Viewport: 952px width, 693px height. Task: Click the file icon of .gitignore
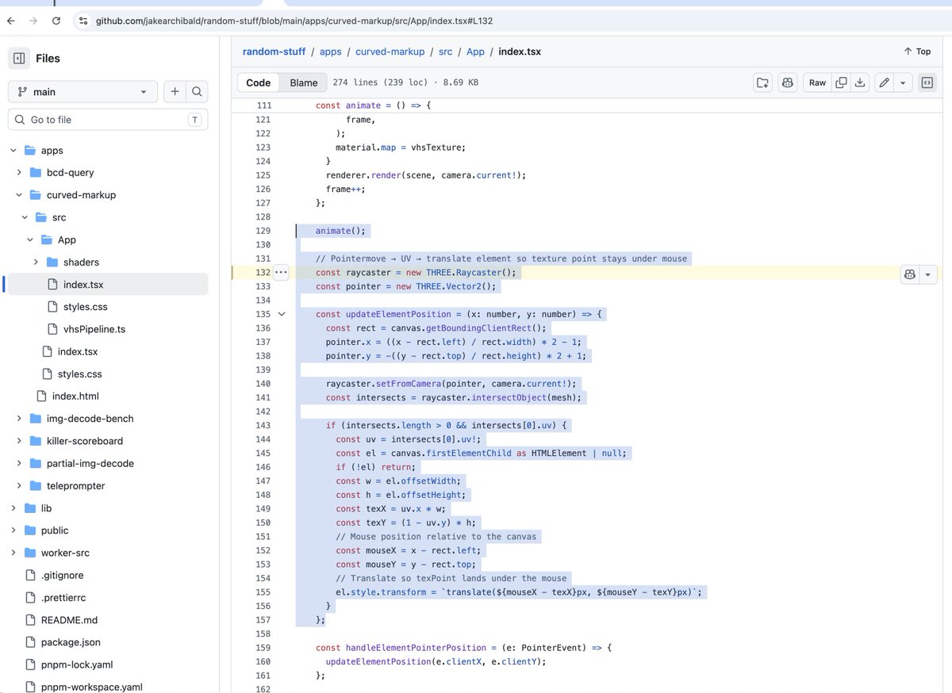point(30,576)
